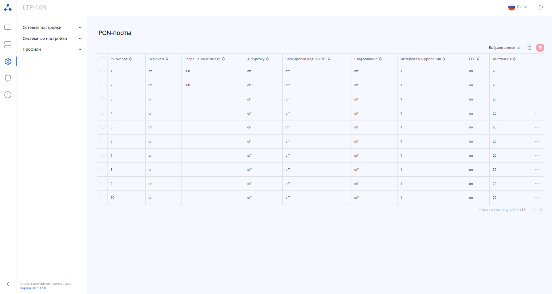Tick the checkbox for PON-port 1
Image resolution: width=552 pixels, height=294 pixels.
click(x=102, y=71)
